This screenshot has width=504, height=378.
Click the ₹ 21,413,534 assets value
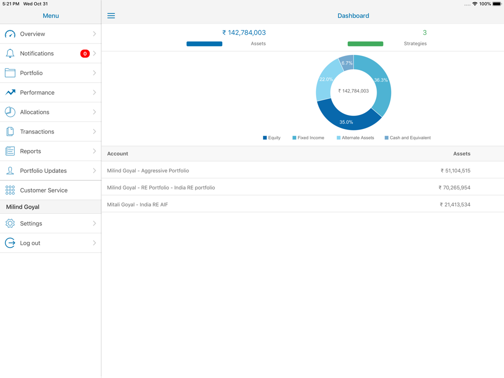click(455, 205)
